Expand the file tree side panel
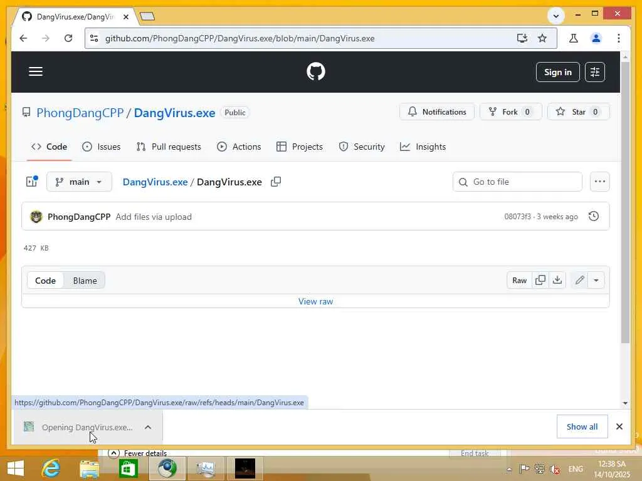This screenshot has height=481, width=642. coord(31,182)
